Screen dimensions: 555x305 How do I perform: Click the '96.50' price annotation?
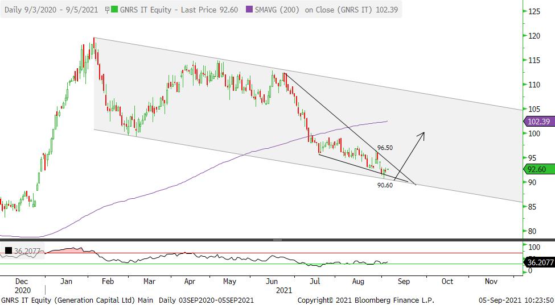coord(385,148)
